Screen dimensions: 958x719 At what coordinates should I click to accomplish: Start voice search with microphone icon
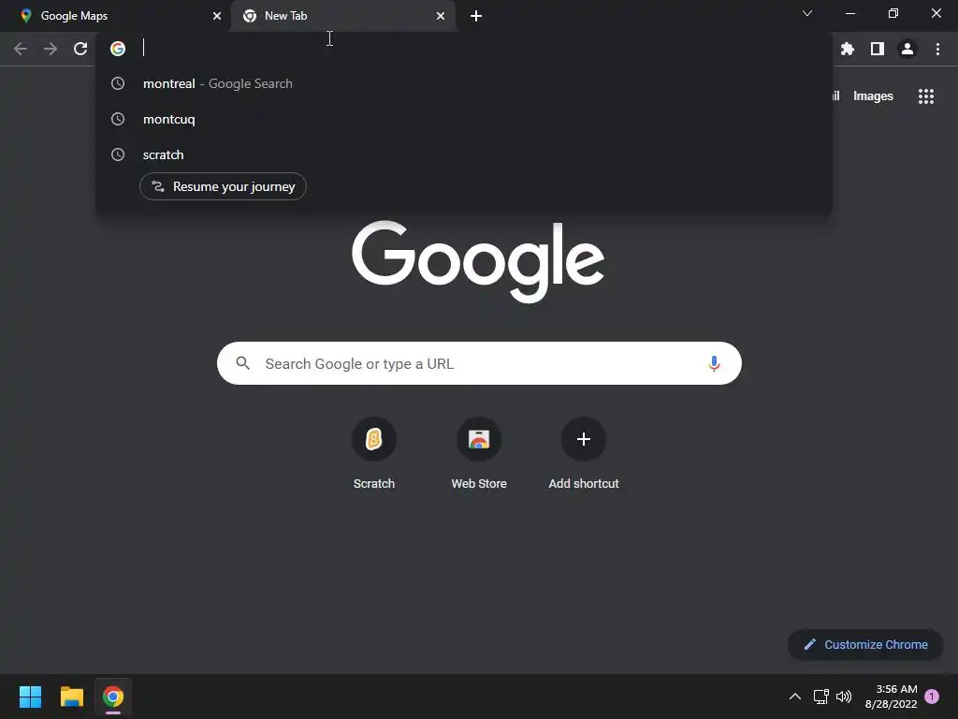tap(714, 363)
